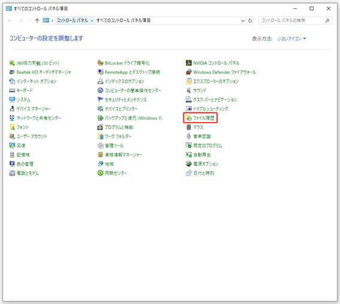340x304 pixels.
Task: Click the デバイス マネージャー icon
Action: tap(12, 109)
